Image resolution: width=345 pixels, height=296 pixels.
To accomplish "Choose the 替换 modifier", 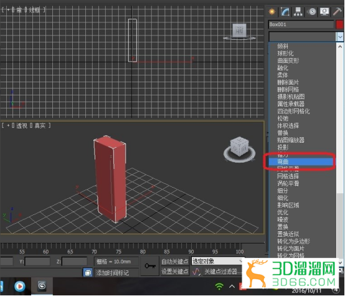I will click(283, 133).
